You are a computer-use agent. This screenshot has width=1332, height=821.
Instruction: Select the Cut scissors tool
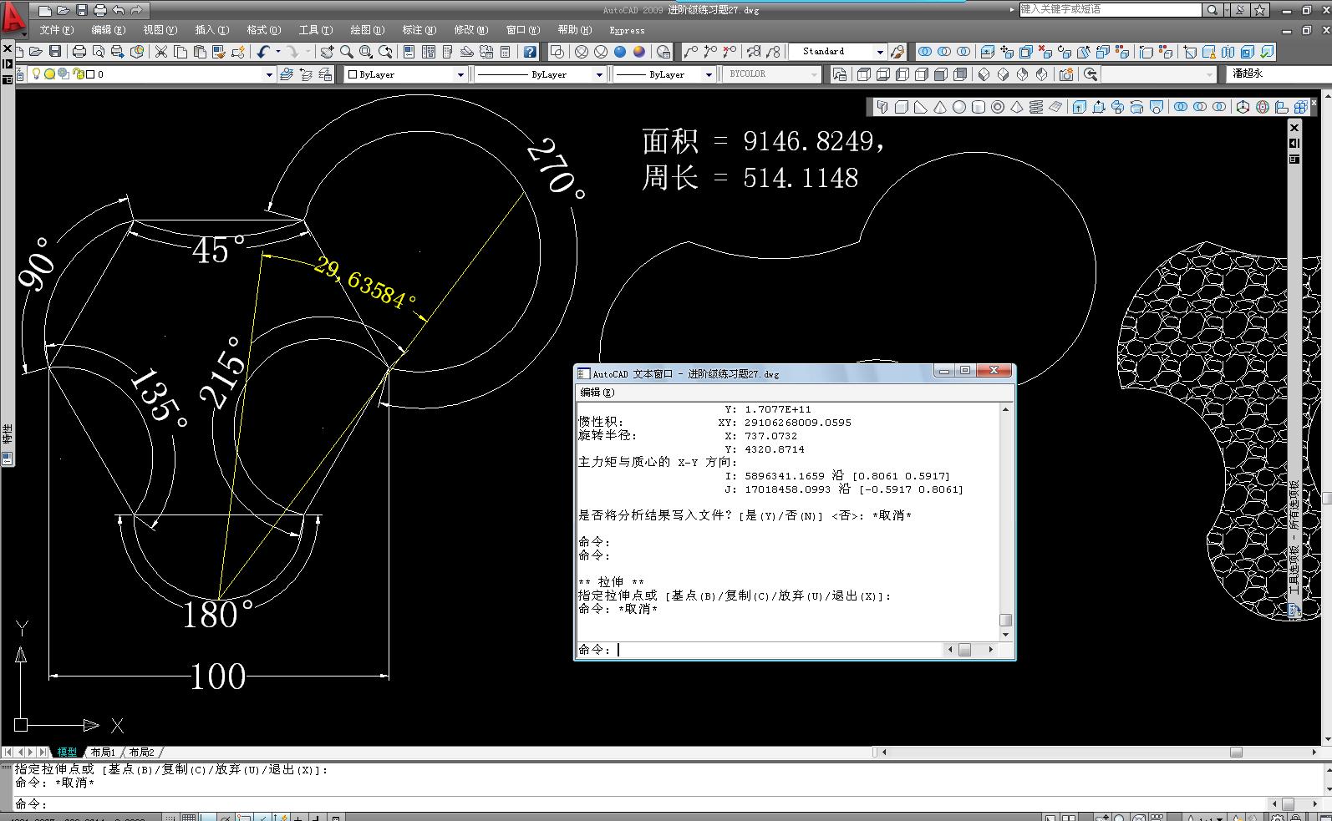tap(161, 52)
